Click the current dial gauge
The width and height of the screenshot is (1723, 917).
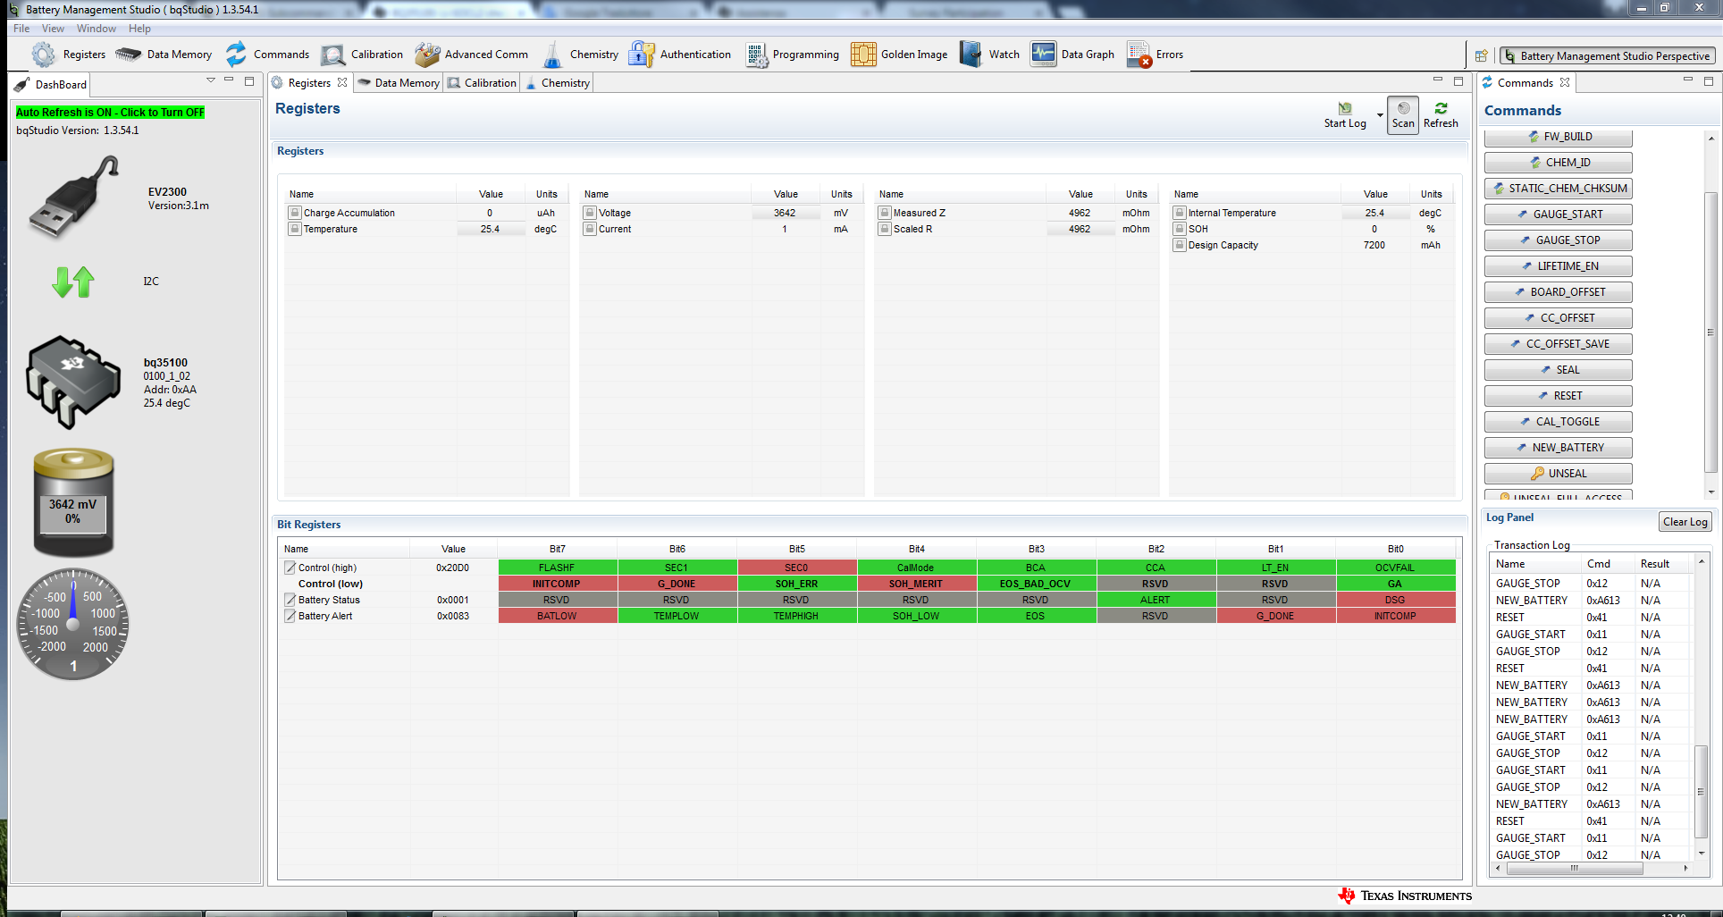(73, 624)
